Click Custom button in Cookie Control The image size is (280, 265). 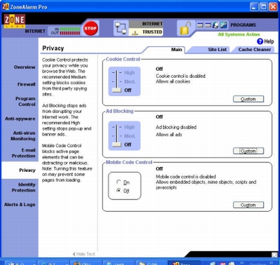tap(248, 99)
